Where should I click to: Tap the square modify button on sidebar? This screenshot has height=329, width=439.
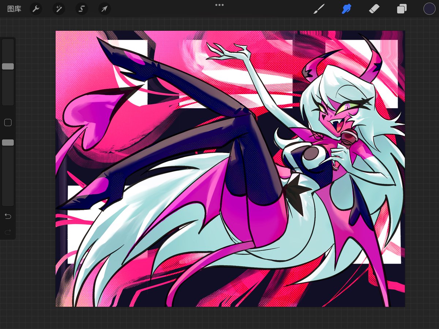pyautogui.click(x=8, y=123)
